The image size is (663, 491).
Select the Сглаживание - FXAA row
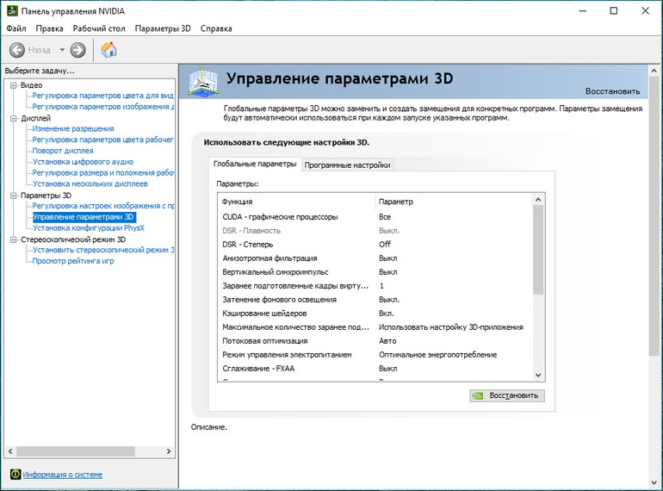coord(375,369)
